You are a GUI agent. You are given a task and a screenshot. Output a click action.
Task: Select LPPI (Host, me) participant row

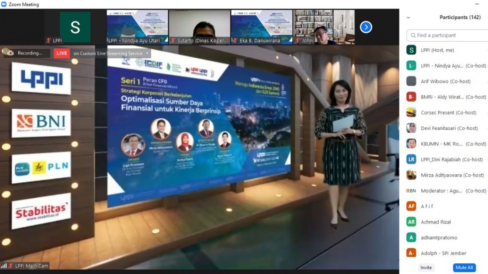tap(447, 50)
